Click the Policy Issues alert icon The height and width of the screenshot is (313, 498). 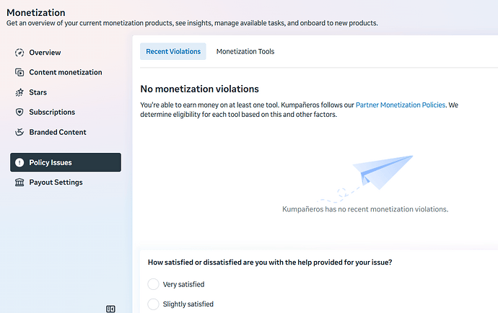[20, 163]
